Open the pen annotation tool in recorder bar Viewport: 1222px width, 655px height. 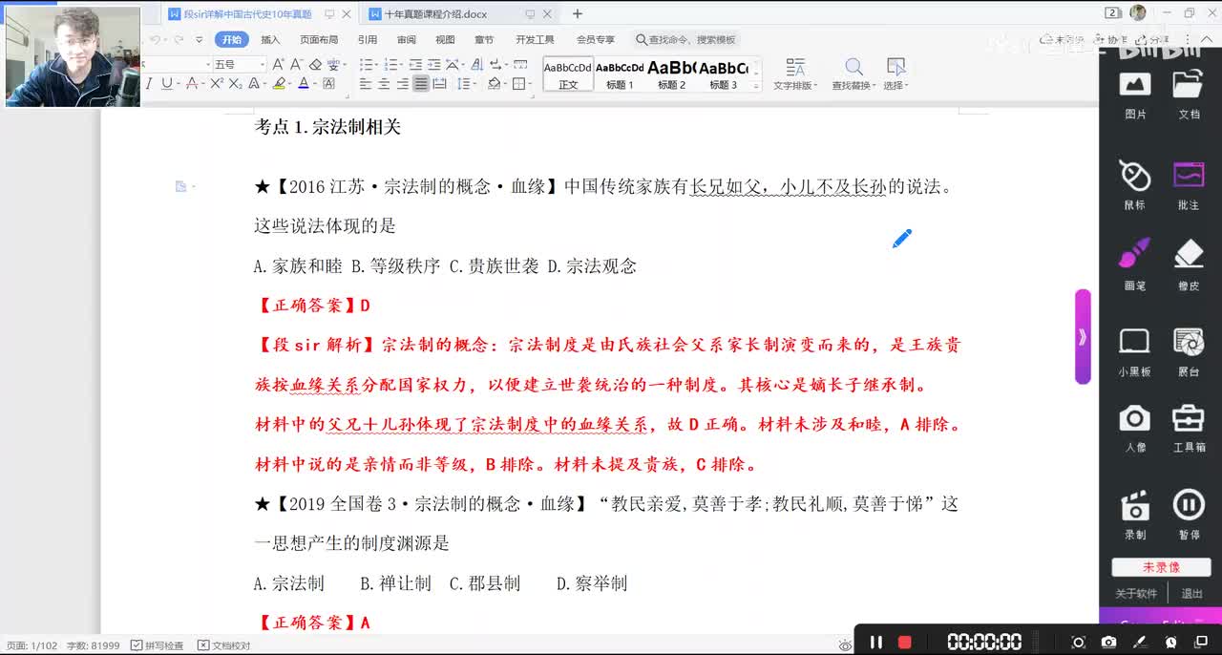pyautogui.click(x=1139, y=642)
